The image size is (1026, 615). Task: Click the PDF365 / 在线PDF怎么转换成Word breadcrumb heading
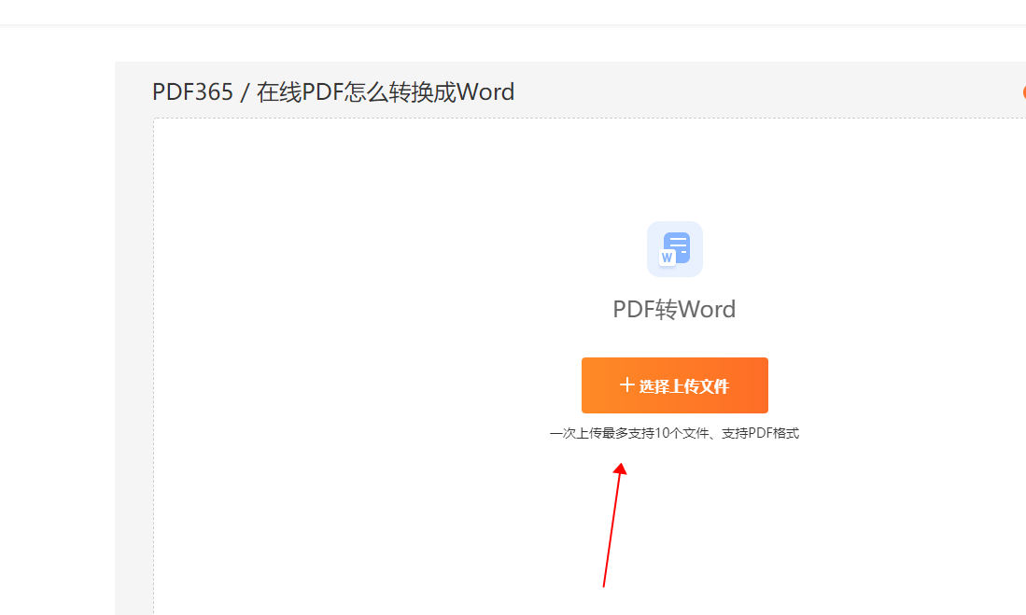click(x=333, y=92)
